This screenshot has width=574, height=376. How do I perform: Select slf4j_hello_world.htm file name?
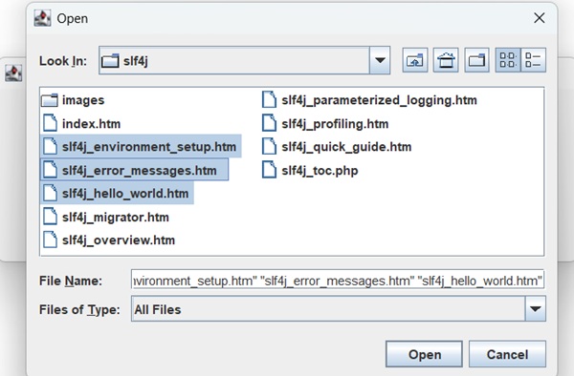click(125, 194)
